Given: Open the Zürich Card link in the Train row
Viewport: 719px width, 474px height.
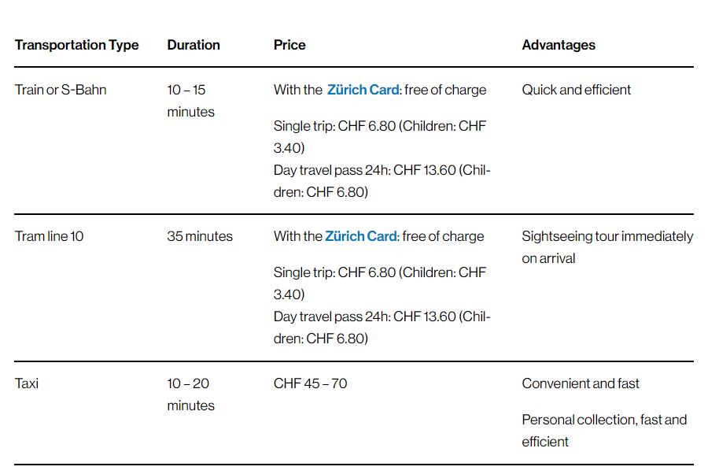Looking at the screenshot, I should coord(363,90).
